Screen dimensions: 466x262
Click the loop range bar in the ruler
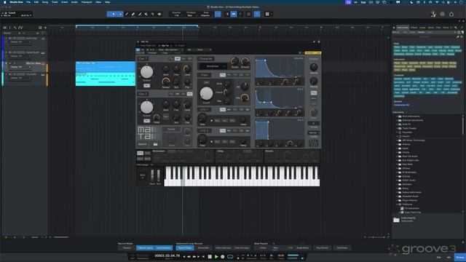[x=137, y=26]
